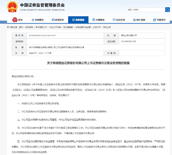Go to 政务信息 in the breadcrumb
The width and height of the screenshot is (172, 155).
(x=29, y=27)
